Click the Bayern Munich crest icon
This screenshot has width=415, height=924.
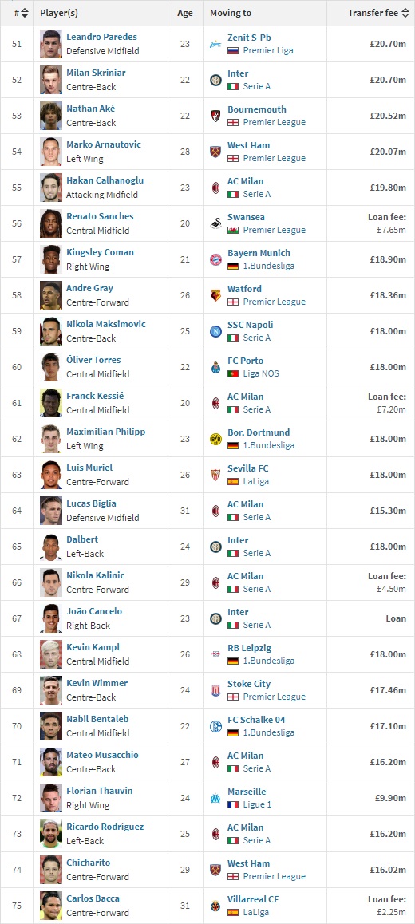[x=215, y=259]
